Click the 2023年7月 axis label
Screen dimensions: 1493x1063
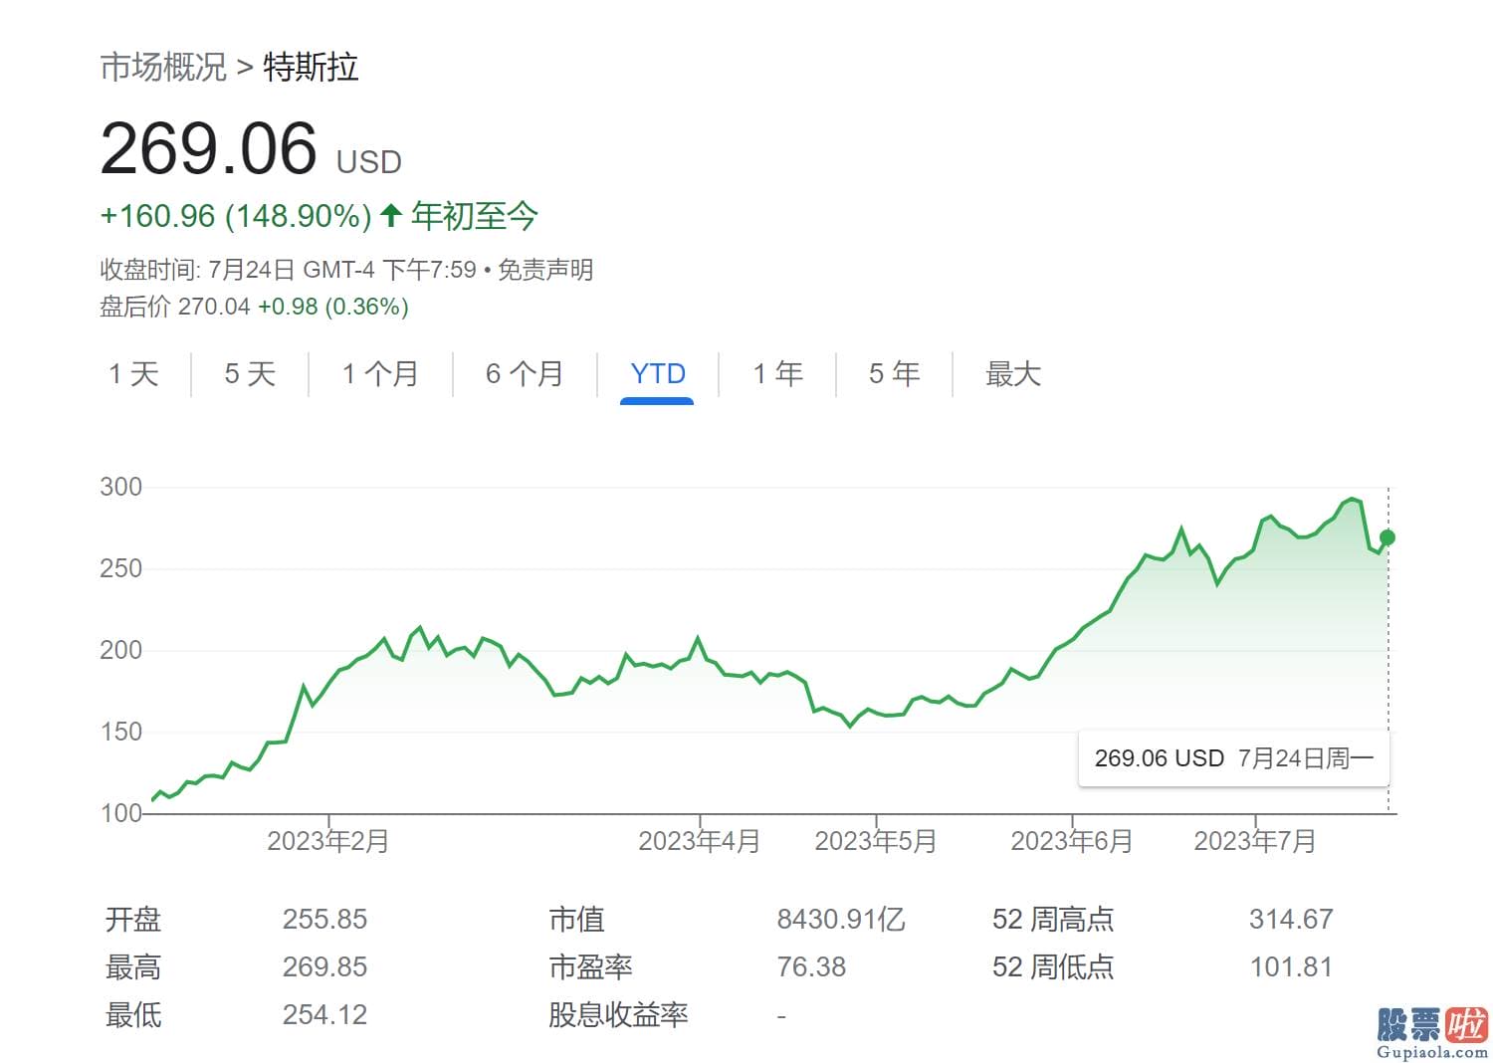pyautogui.click(x=1255, y=842)
